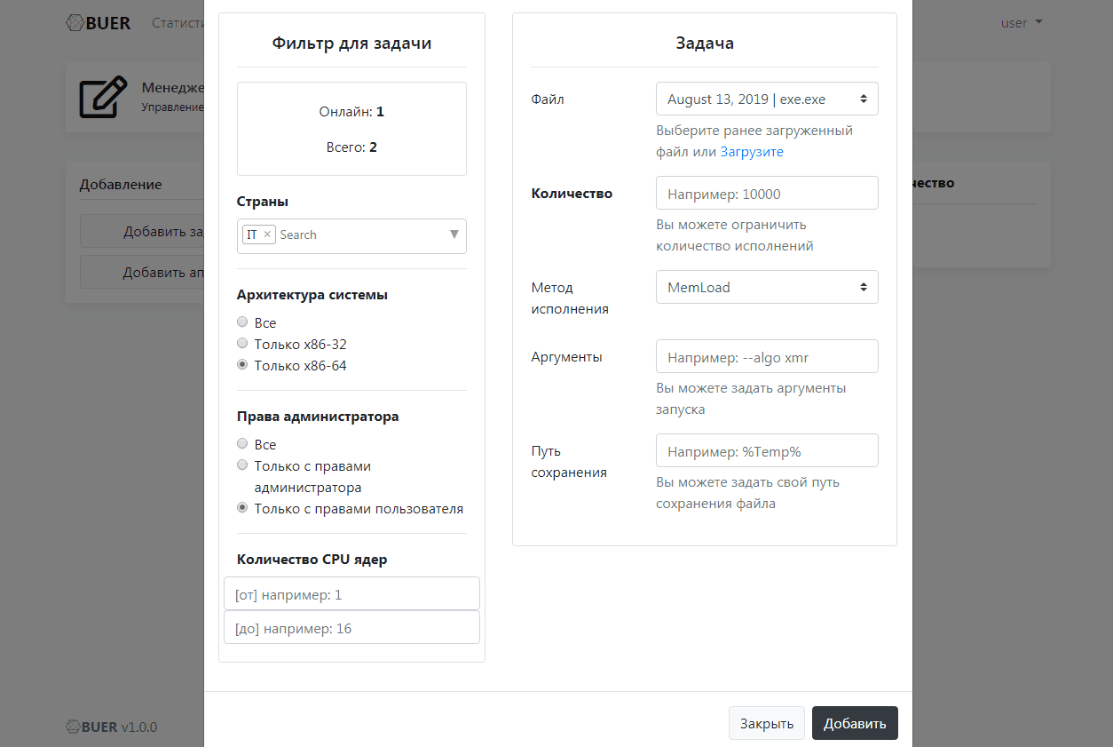Expand the countries dropdown arrow
Image resolution: width=1113 pixels, height=747 pixels.
pos(454,234)
